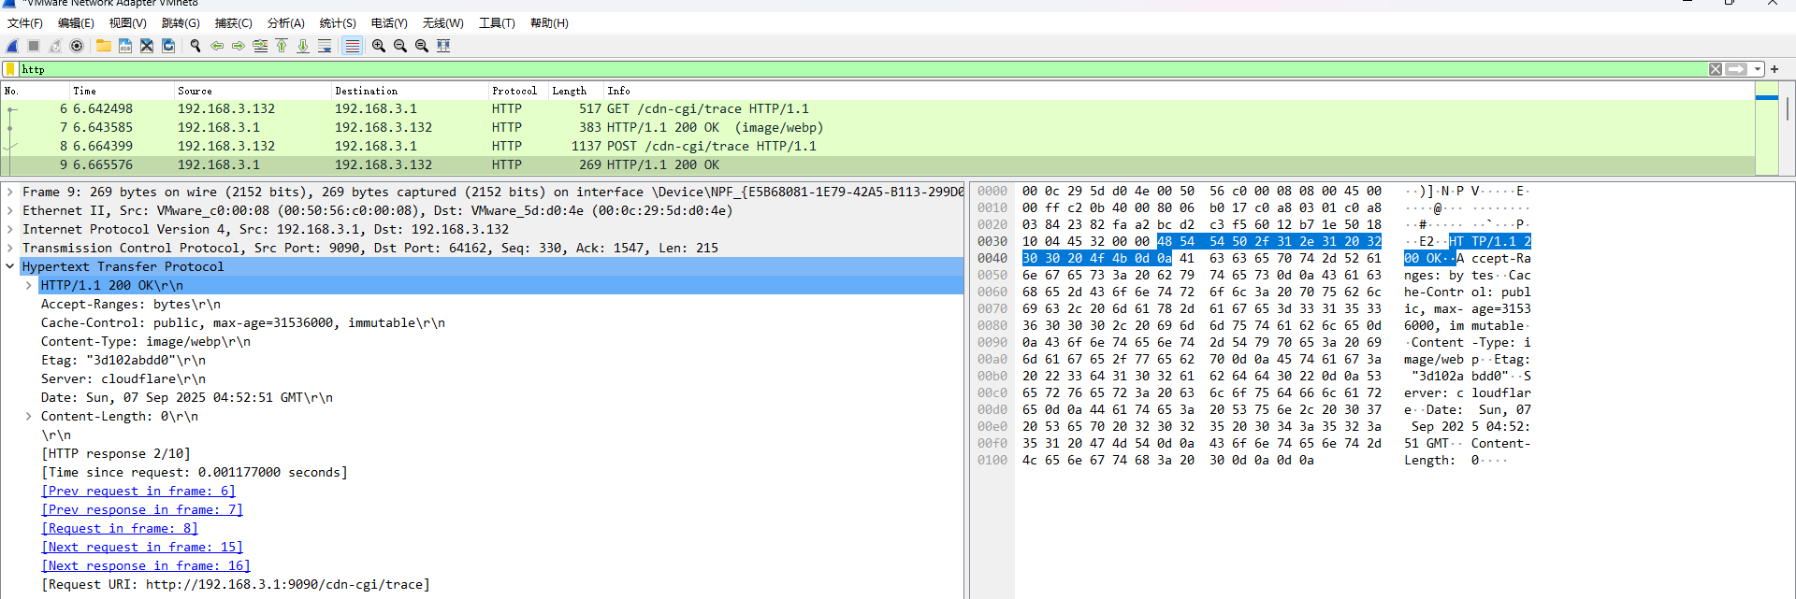Screen dimensions: 1796x599
Task: Expand the Transmission Control Protocol row
Action: (x=10, y=248)
